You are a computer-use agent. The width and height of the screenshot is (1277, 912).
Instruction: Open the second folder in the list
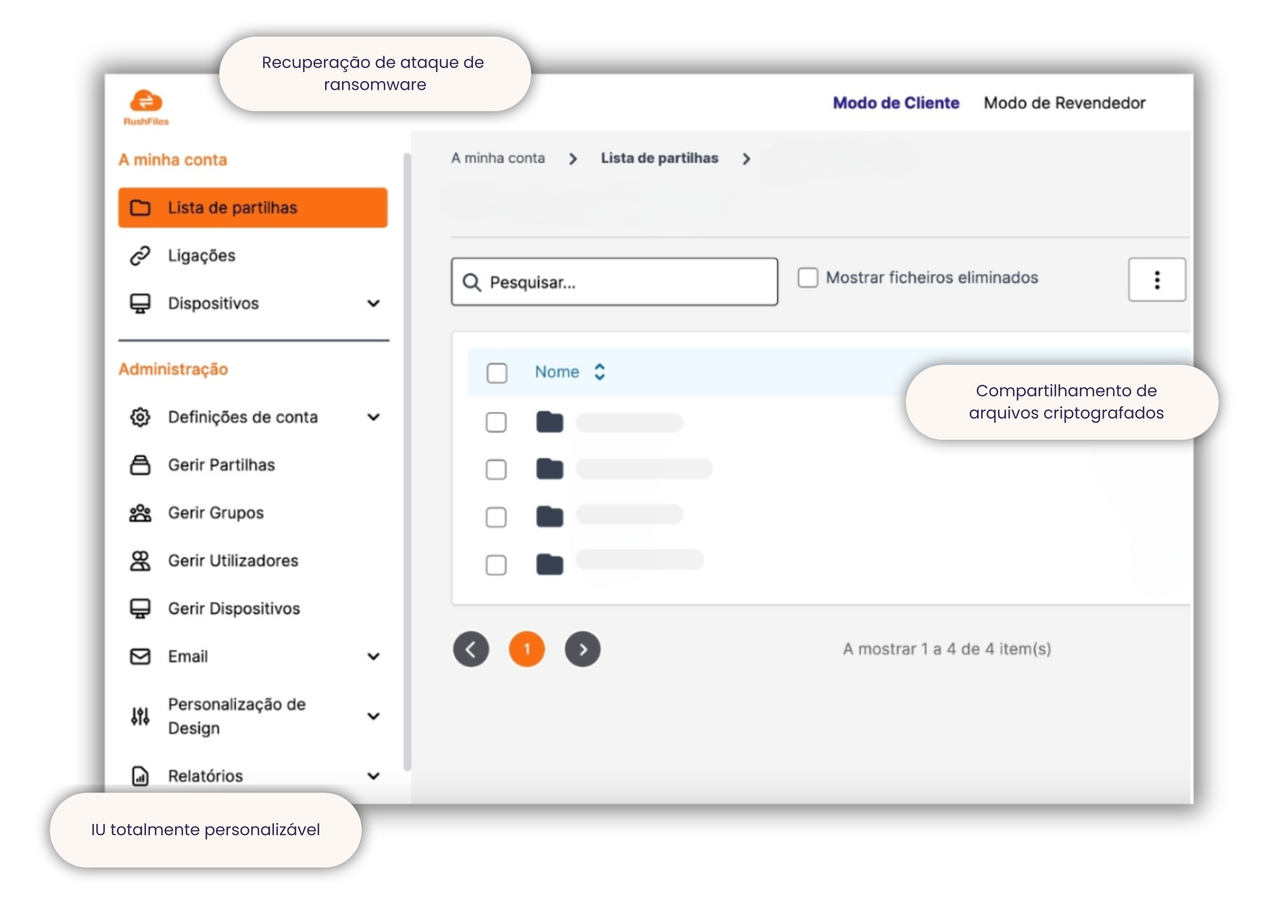549,469
